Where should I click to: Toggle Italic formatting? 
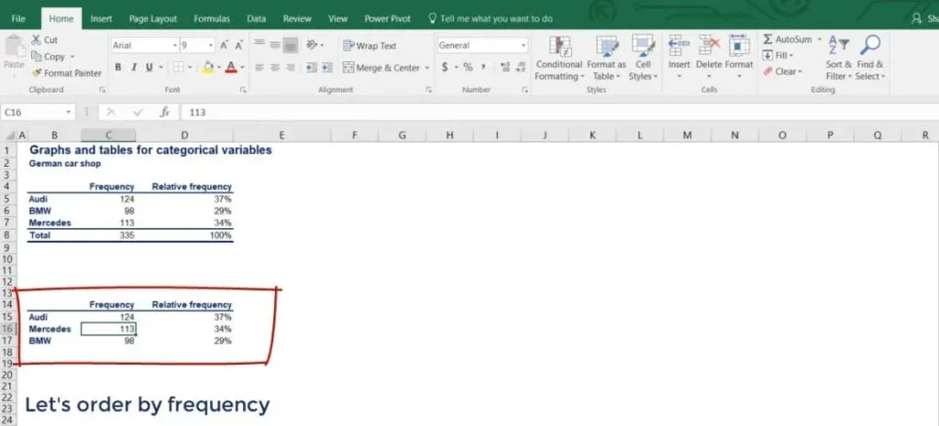click(x=136, y=67)
